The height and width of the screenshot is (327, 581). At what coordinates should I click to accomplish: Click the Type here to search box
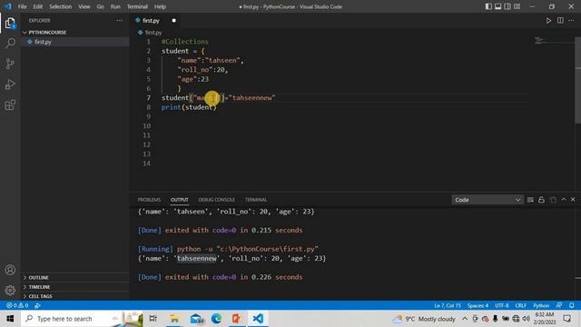pyautogui.click(x=82, y=319)
